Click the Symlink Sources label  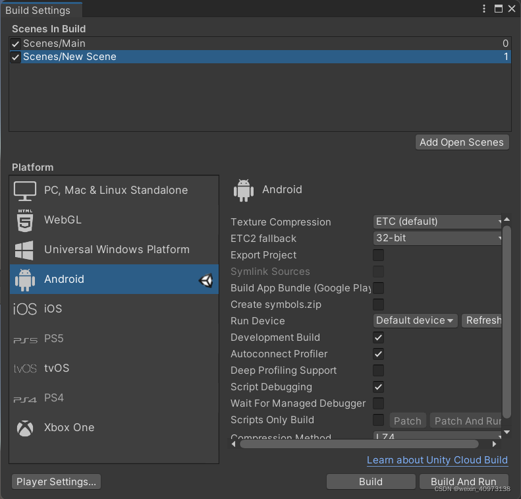pyautogui.click(x=270, y=272)
